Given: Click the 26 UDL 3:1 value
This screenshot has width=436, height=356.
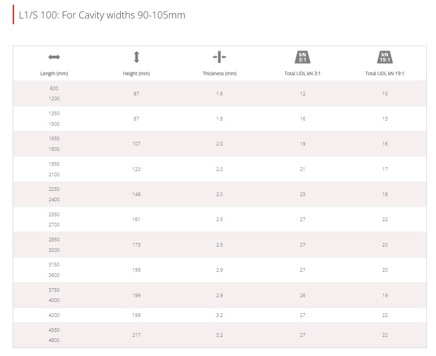Looking at the screenshot, I should [303, 295].
